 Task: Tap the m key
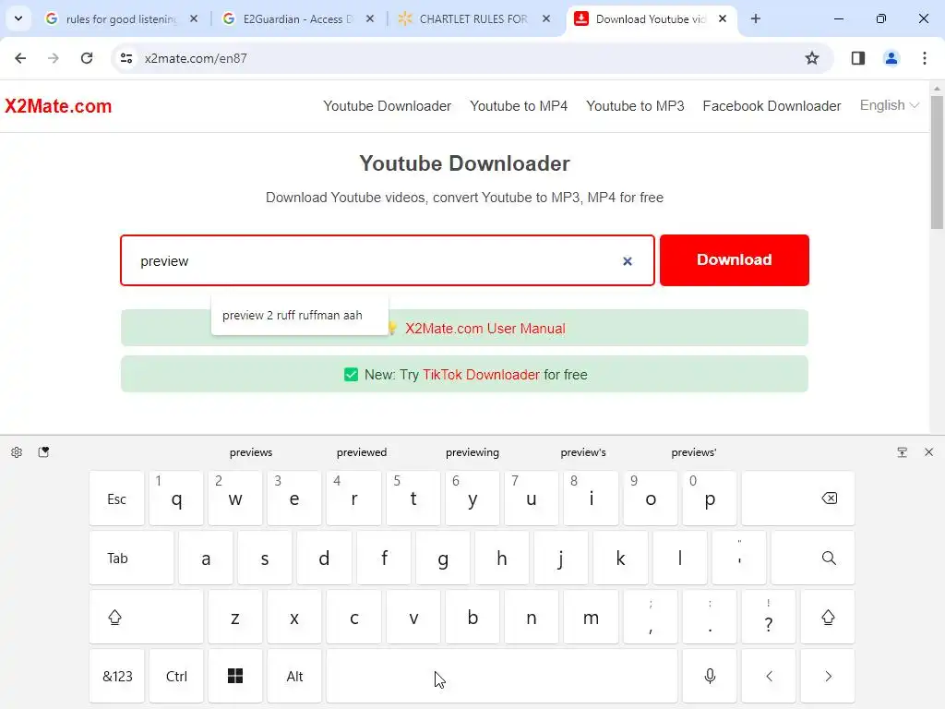point(592,618)
